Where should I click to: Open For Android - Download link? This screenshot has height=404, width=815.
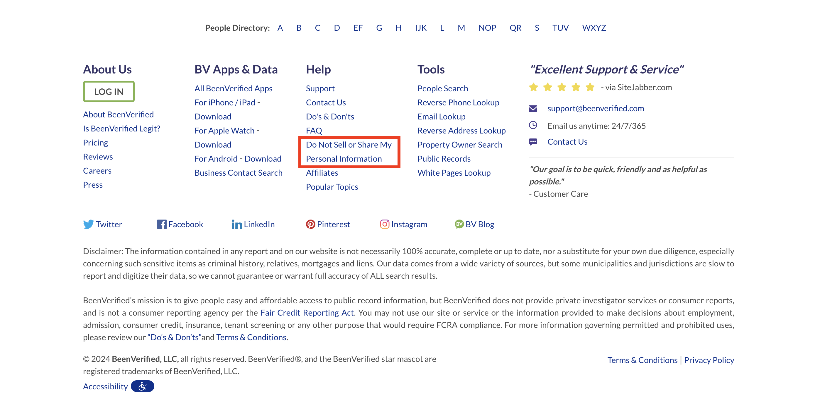tap(238, 159)
